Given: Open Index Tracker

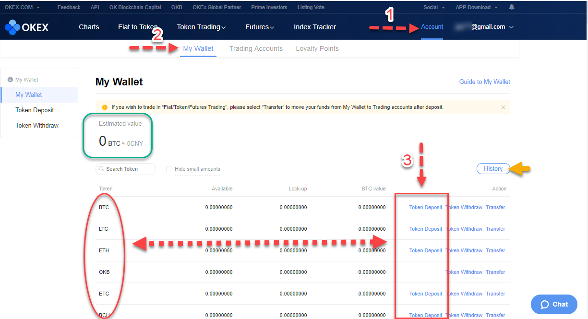Looking at the screenshot, I should click(x=315, y=27).
